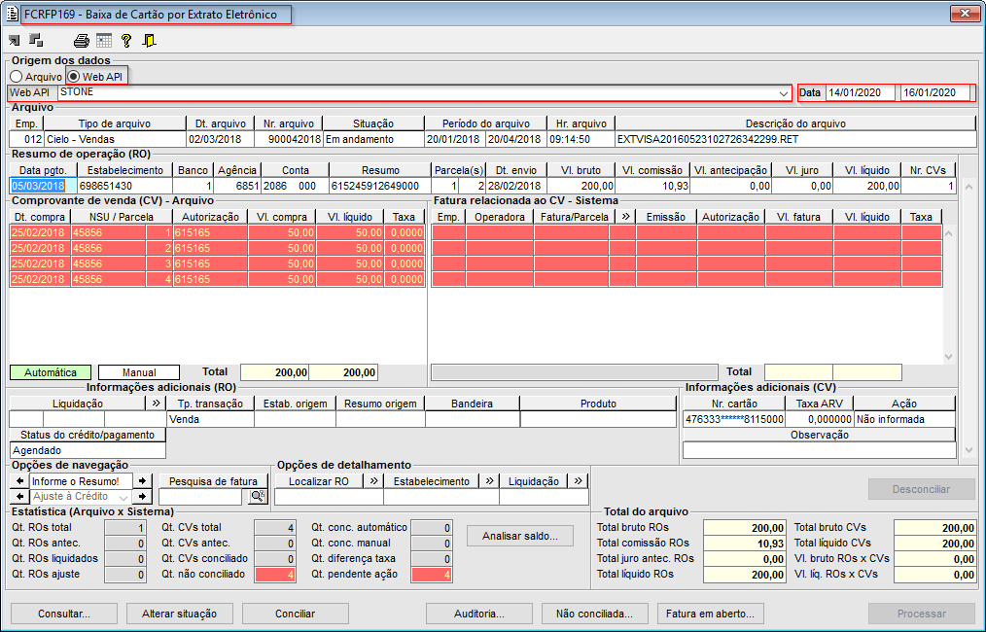Image resolution: width=986 pixels, height=632 pixels.
Task: Click the Agendado status field
Action: point(88,450)
